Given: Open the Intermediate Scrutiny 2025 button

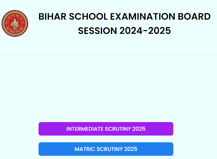Looking at the screenshot, I should [x=106, y=129].
